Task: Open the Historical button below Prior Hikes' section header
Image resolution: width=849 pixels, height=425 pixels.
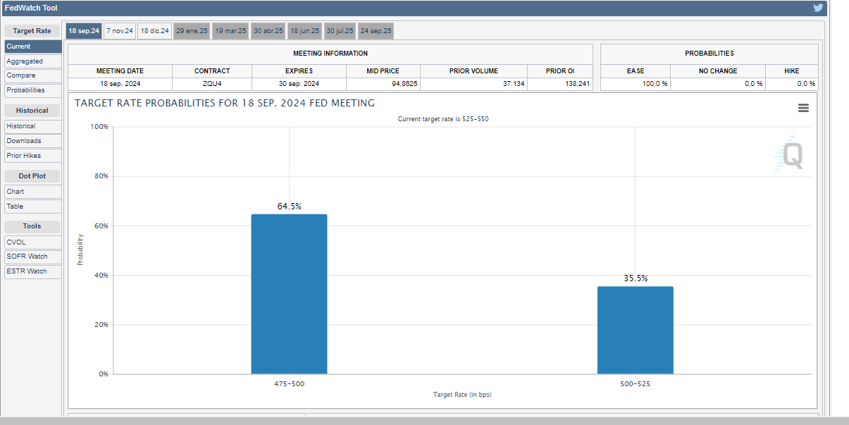Action: pos(33,126)
